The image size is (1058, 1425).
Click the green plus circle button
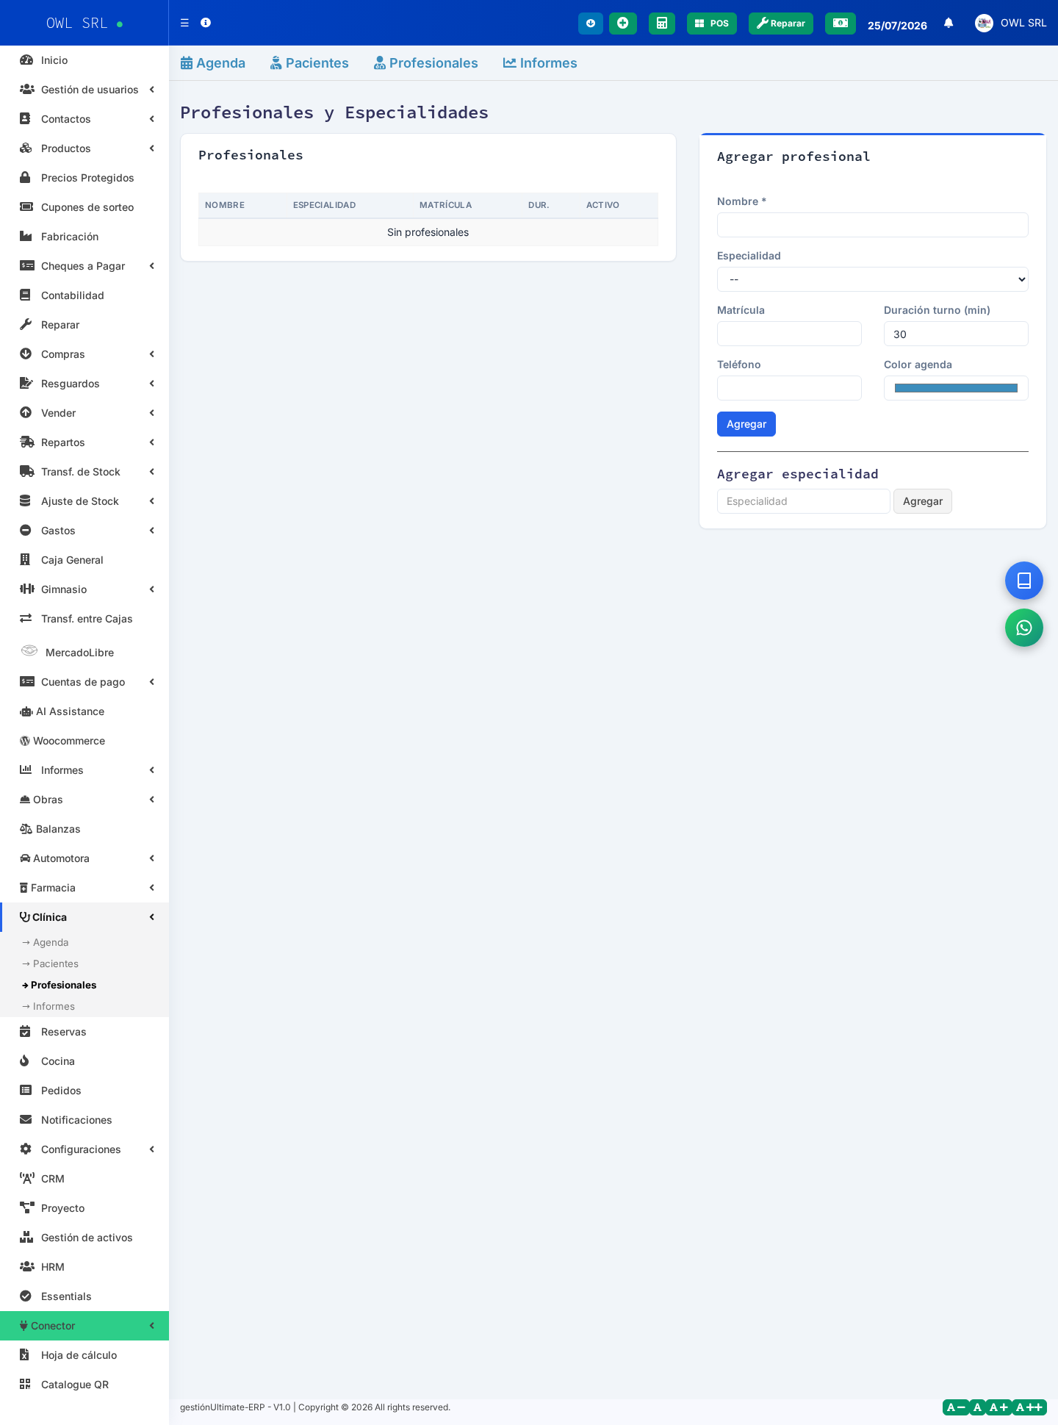click(622, 24)
